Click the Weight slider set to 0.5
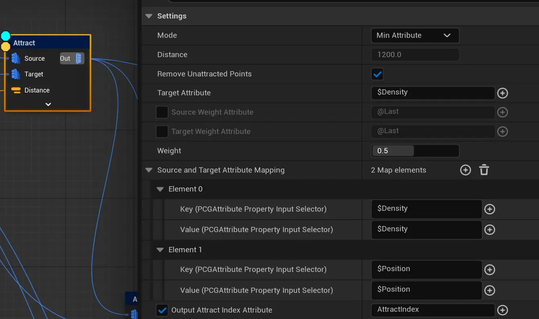Screen dimensions: 539x319 tap(415, 151)
